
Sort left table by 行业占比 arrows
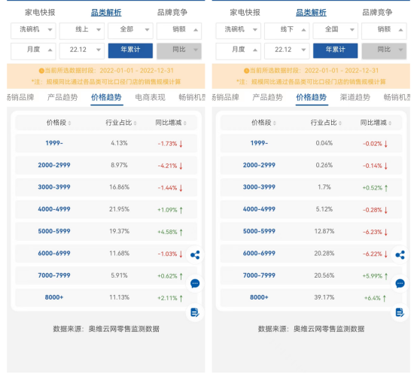coord(135,123)
